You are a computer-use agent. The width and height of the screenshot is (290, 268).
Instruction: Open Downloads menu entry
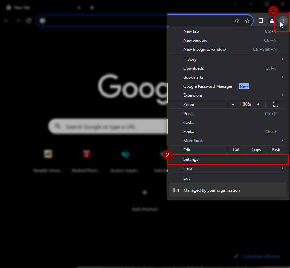click(x=193, y=68)
